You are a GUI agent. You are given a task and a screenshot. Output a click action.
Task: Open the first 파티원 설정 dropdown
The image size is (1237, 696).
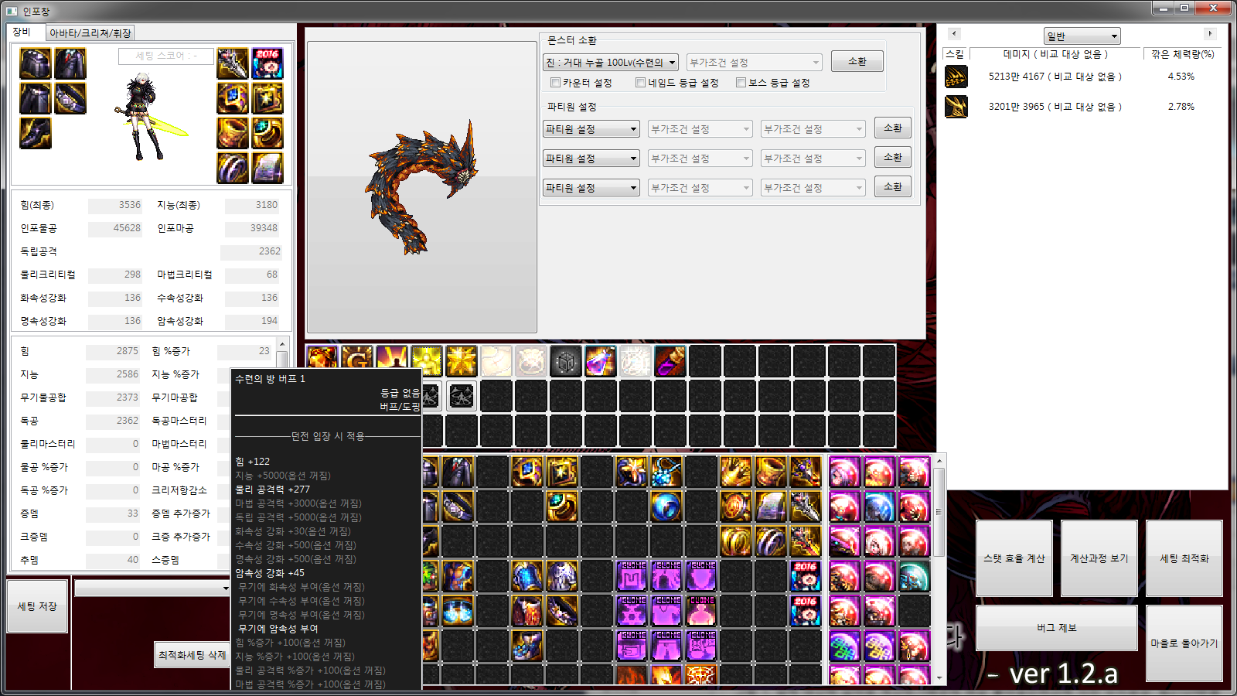coord(591,129)
